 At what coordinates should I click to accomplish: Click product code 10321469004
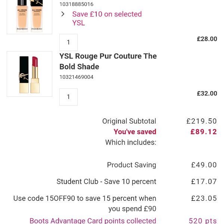76,77
